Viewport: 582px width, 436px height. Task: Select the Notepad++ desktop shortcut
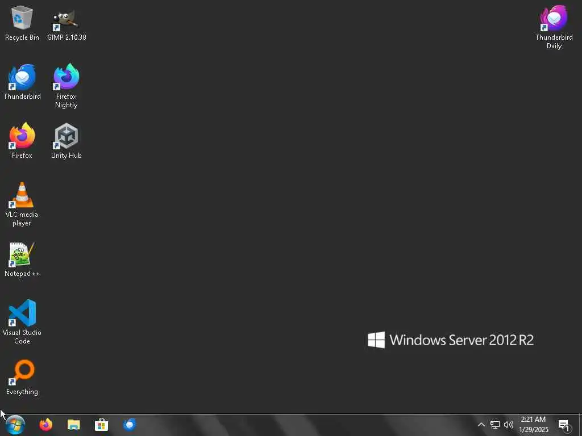22,259
